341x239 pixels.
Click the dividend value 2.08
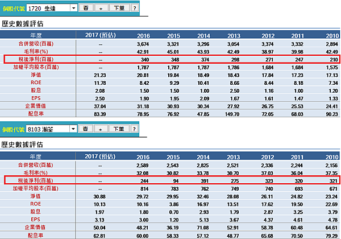tap(100, 91)
